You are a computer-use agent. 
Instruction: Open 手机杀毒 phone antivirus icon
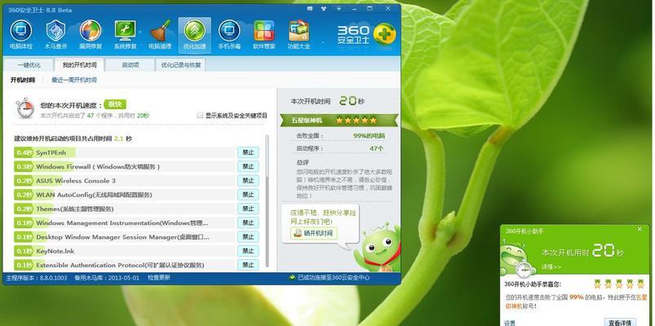point(229,34)
